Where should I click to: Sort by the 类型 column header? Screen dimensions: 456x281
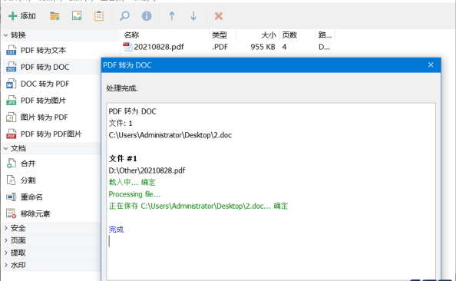(223, 35)
